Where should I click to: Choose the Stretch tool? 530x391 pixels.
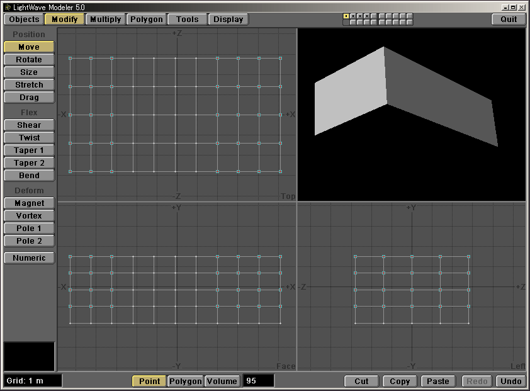(x=29, y=85)
